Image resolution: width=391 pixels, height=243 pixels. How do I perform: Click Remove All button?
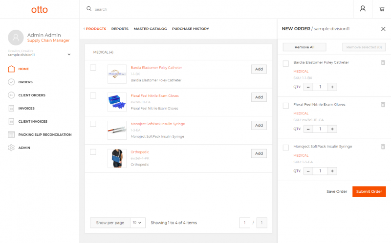[304, 47]
